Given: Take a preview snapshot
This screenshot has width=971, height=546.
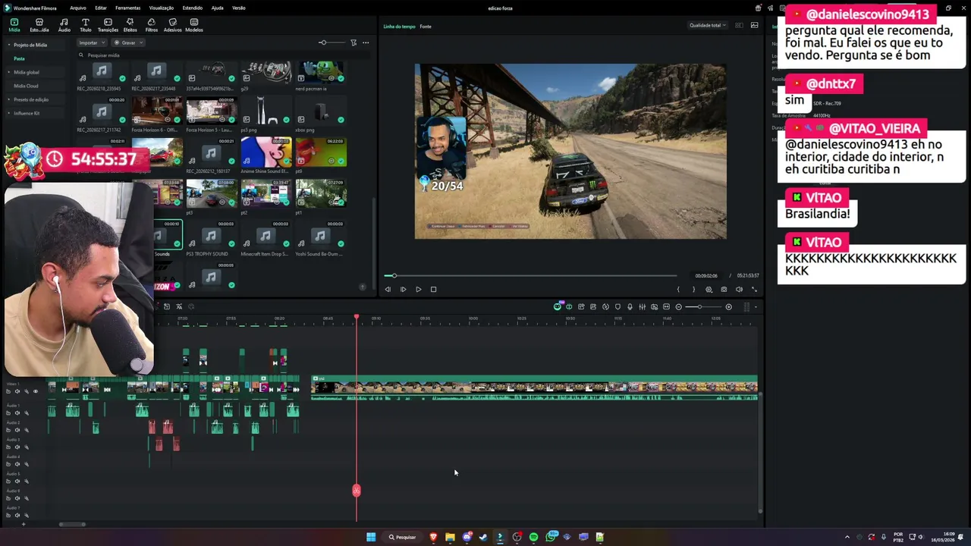Looking at the screenshot, I should [x=724, y=289].
